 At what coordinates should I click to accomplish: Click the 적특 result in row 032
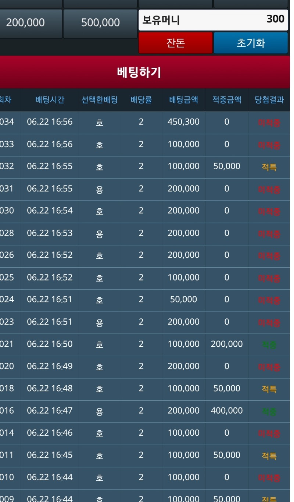[269, 167]
